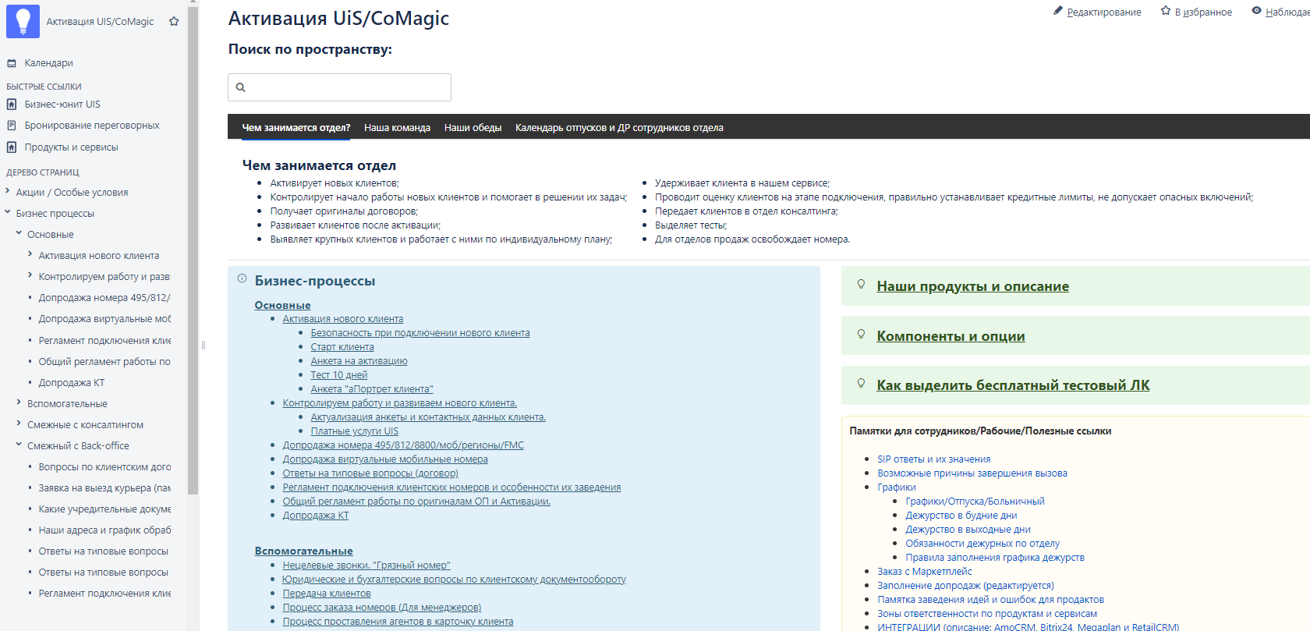Click the lightbulb icon beside Компоненты и опции
Viewport: 1310px width, 631px height.
(x=861, y=335)
